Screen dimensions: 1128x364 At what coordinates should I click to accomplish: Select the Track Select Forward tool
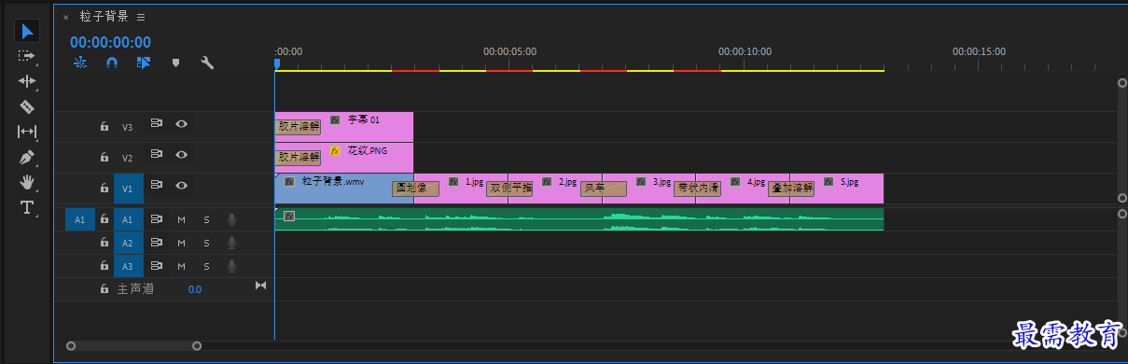[x=27, y=56]
